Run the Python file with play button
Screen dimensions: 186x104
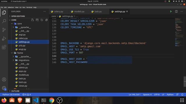(x=171, y=12)
